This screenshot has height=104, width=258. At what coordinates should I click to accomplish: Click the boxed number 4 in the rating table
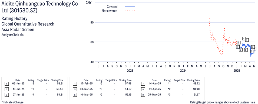[x=75, y=84]
